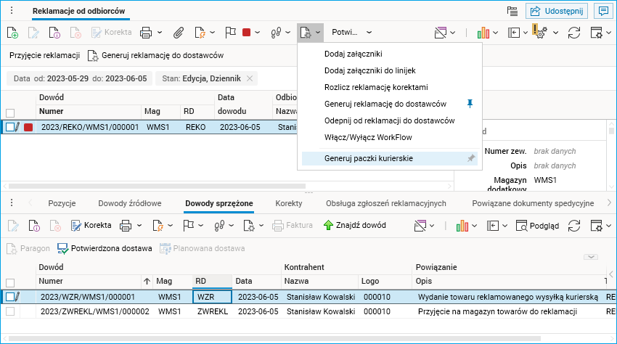The width and height of the screenshot is (617, 344).
Task: Click the bar chart icon in top toolbar
Action: tap(483, 33)
